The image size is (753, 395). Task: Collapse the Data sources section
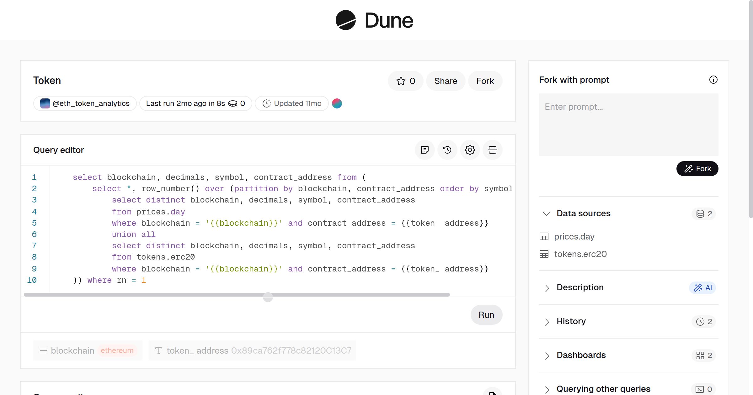(547, 213)
